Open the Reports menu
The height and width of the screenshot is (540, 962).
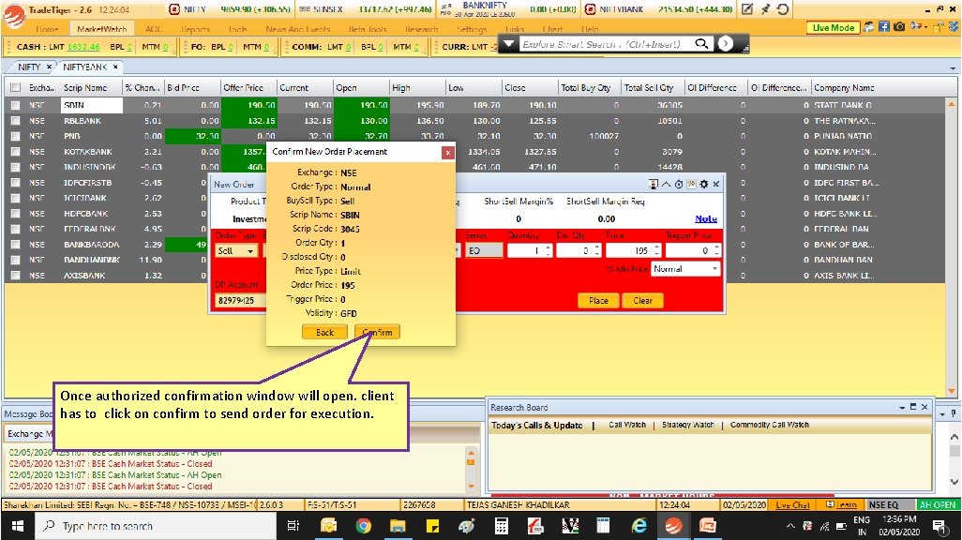pyautogui.click(x=195, y=29)
